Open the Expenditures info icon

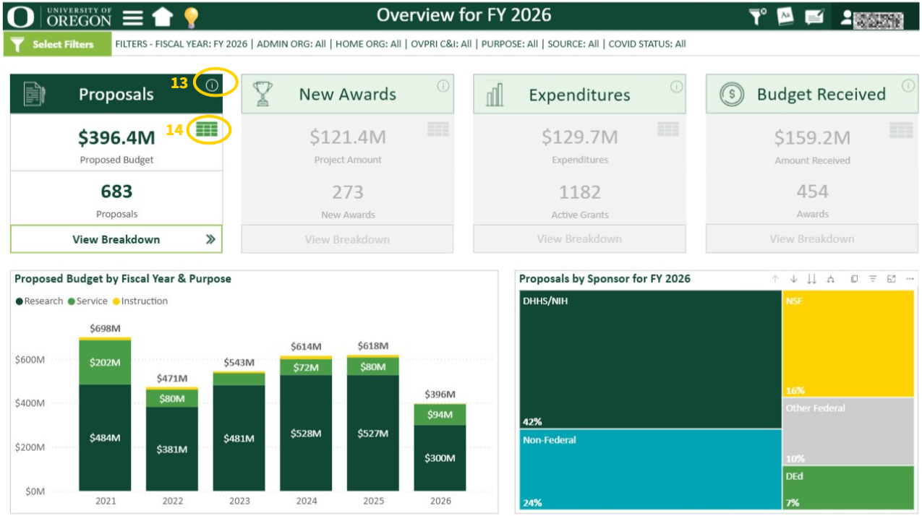click(676, 87)
